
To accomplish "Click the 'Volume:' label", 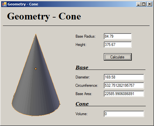I will 82,114.
